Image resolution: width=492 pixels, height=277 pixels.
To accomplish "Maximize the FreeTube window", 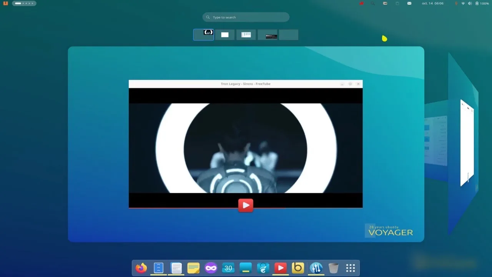I will coord(350,84).
